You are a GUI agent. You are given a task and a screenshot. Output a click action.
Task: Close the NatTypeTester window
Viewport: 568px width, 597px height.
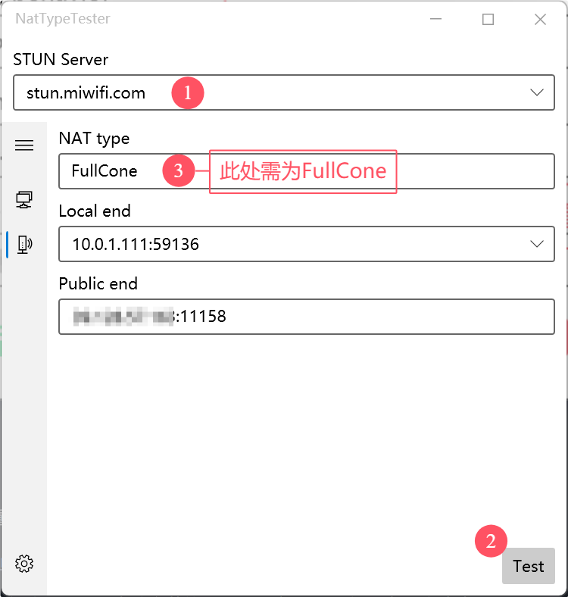[x=540, y=20]
